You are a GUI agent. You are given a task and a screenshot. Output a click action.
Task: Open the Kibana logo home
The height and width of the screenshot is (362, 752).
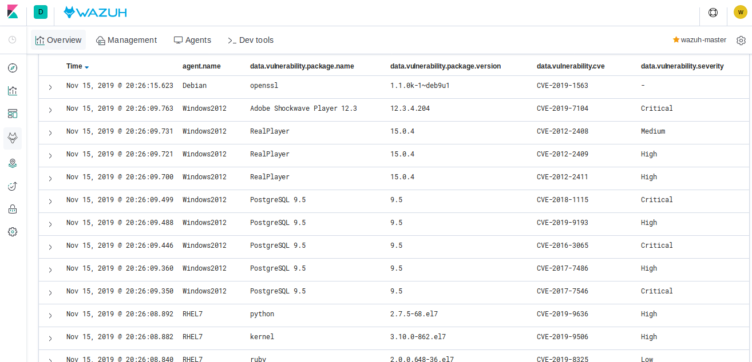tap(13, 12)
